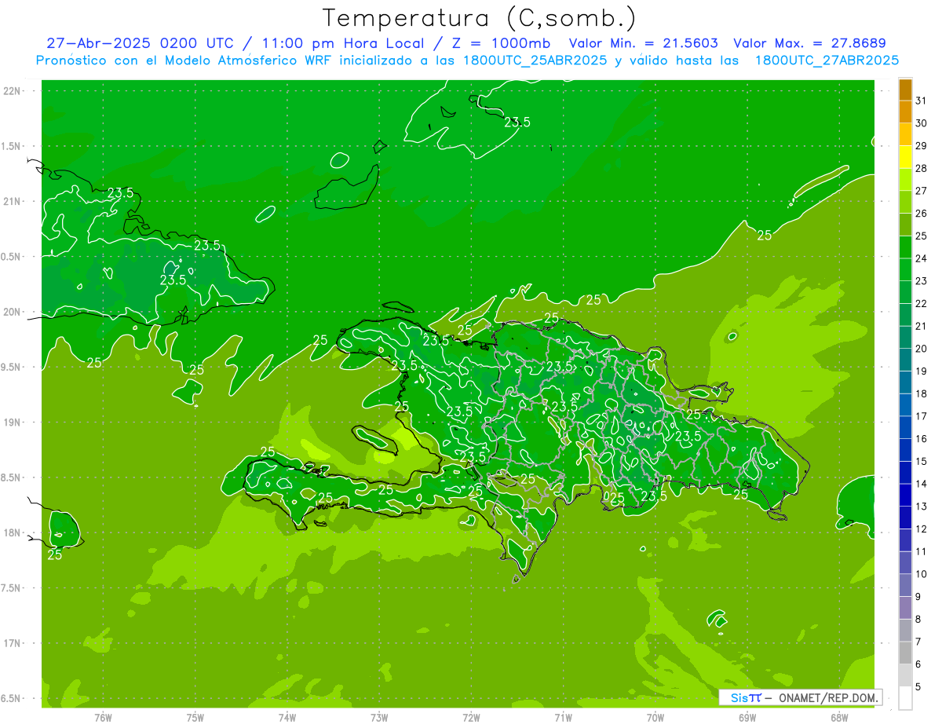This screenshot has height=728, width=942.
Task: Pick the dark orange swatch atop the colorbar
Action: tap(905, 90)
